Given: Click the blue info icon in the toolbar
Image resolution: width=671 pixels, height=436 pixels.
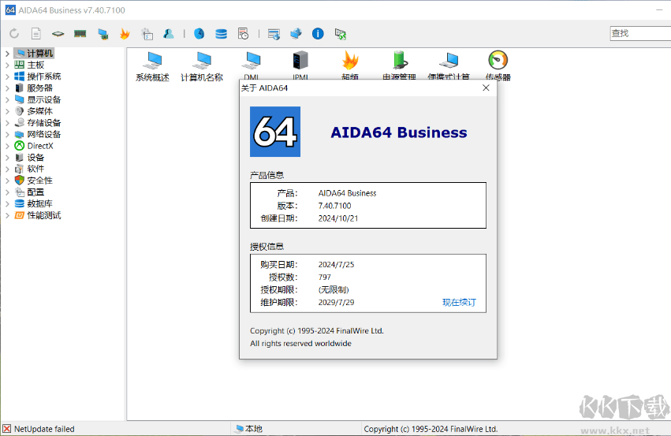Looking at the screenshot, I should tap(318, 34).
